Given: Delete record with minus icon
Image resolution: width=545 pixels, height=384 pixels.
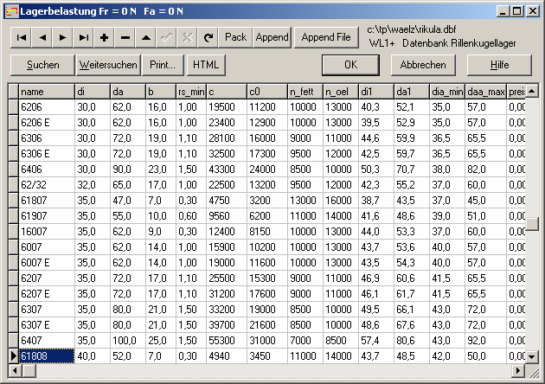Looking at the screenshot, I should [x=125, y=37].
